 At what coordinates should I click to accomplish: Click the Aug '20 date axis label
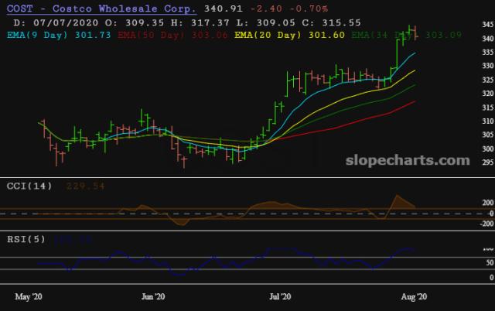coord(414,296)
